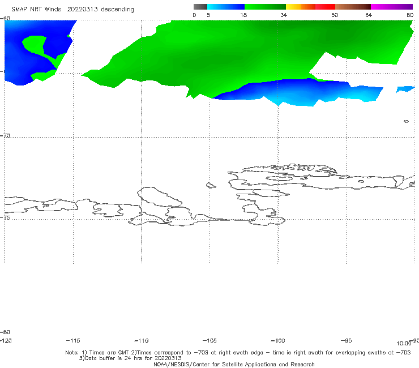Click the magenta-purple segment of the color bar
The image size is (419, 368).
[392, 7]
